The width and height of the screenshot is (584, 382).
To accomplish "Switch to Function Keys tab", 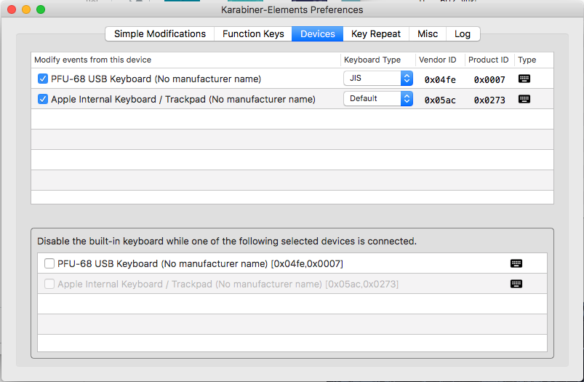I will (x=253, y=34).
